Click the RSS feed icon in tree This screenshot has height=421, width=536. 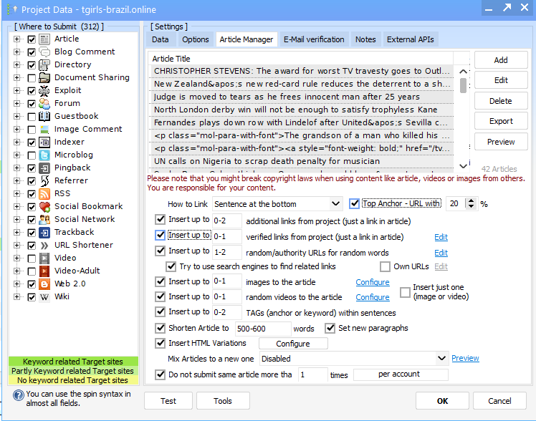tap(44, 193)
